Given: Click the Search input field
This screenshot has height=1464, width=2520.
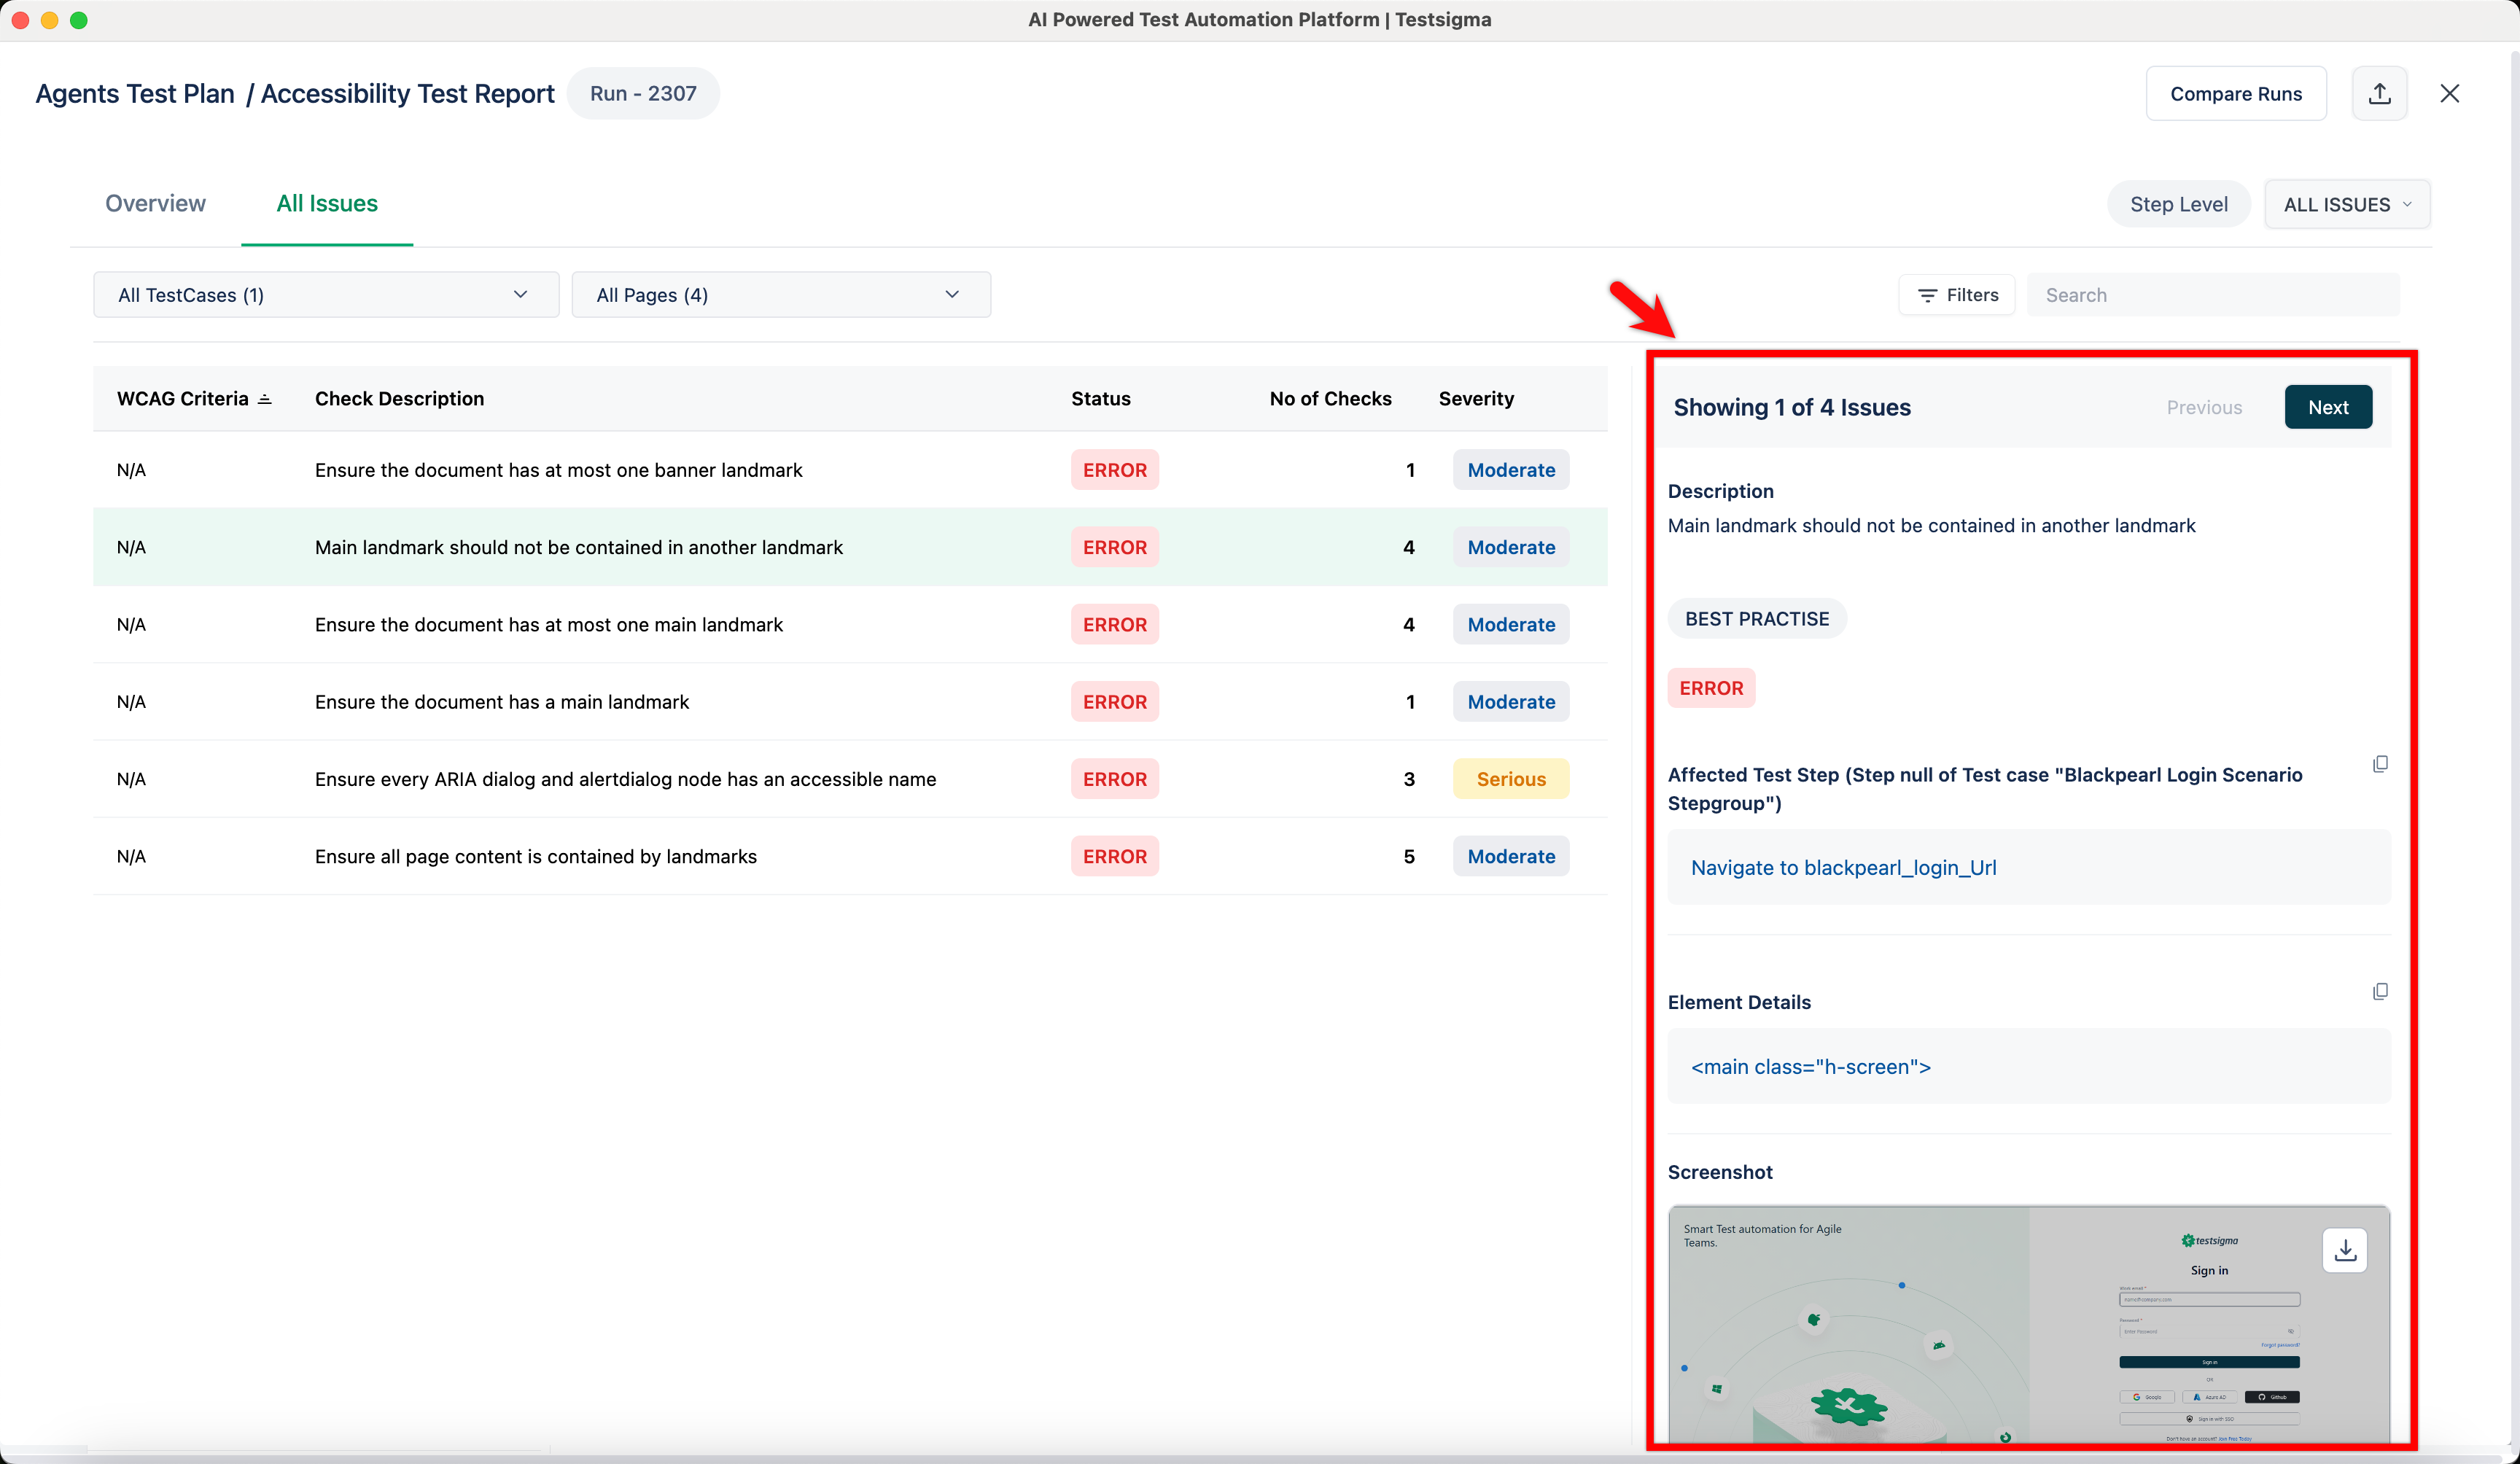Looking at the screenshot, I should coord(2212,295).
